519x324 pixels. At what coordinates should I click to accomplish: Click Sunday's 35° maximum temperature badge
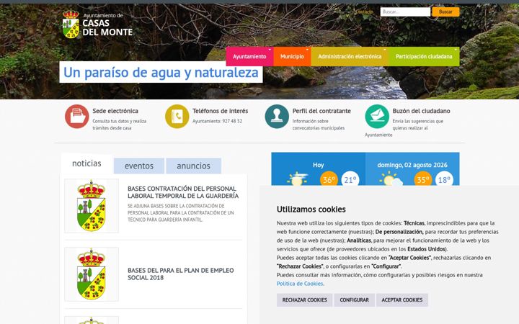(422, 179)
